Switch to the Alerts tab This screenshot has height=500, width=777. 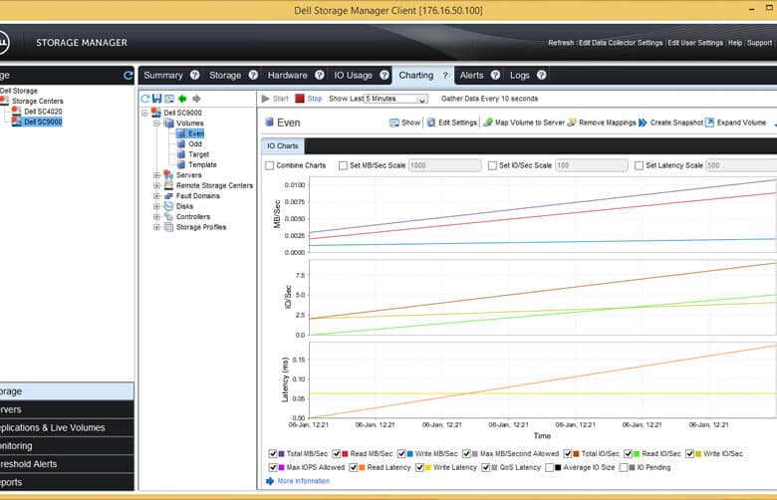pyautogui.click(x=471, y=76)
